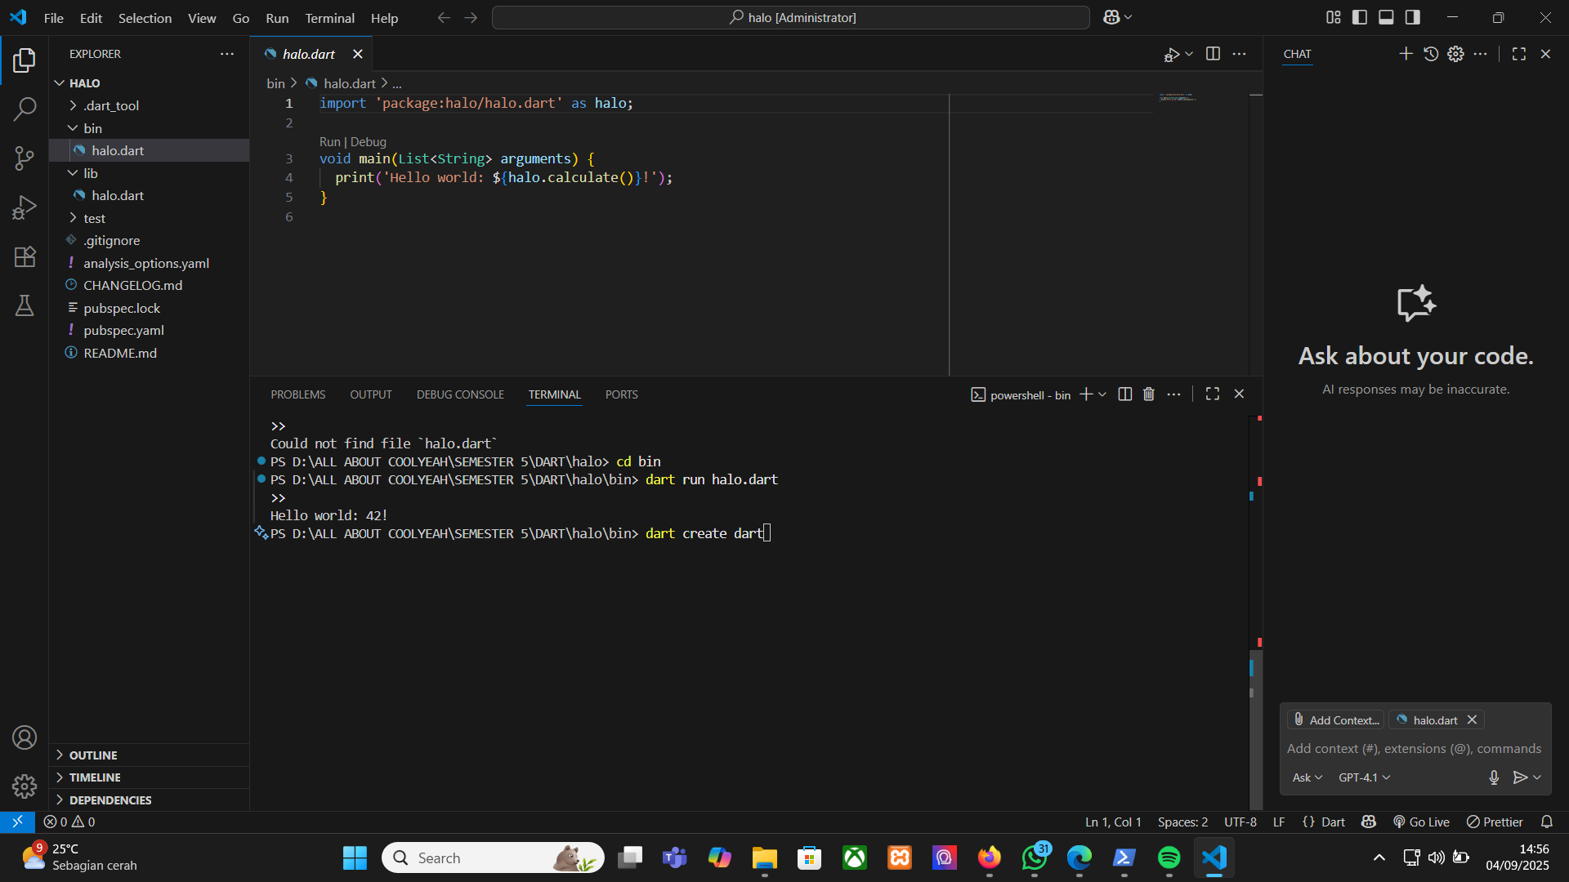The width and height of the screenshot is (1569, 882).
Task: Split the editor to the right
Action: [x=1213, y=54]
